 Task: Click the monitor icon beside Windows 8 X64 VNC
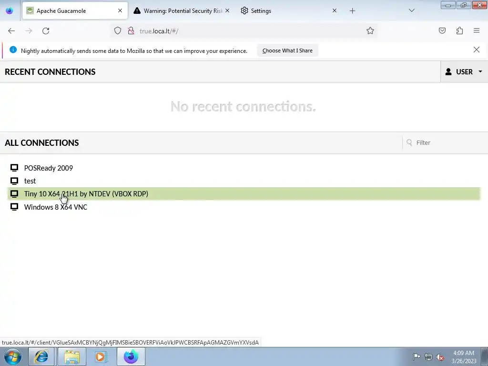coord(14,207)
